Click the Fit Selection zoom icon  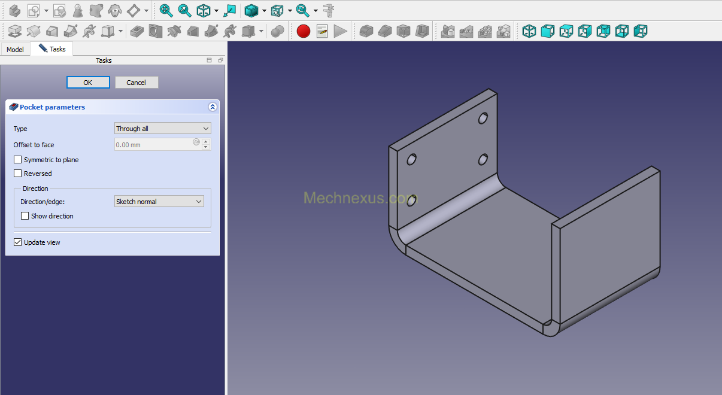(185, 10)
